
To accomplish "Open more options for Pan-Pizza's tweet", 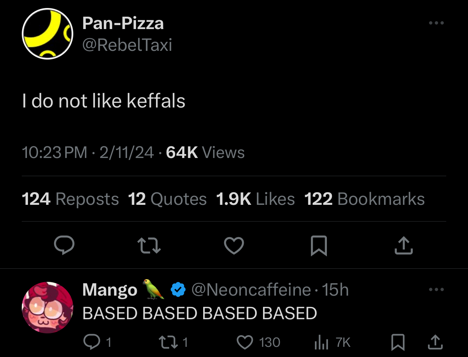I will (436, 23).
